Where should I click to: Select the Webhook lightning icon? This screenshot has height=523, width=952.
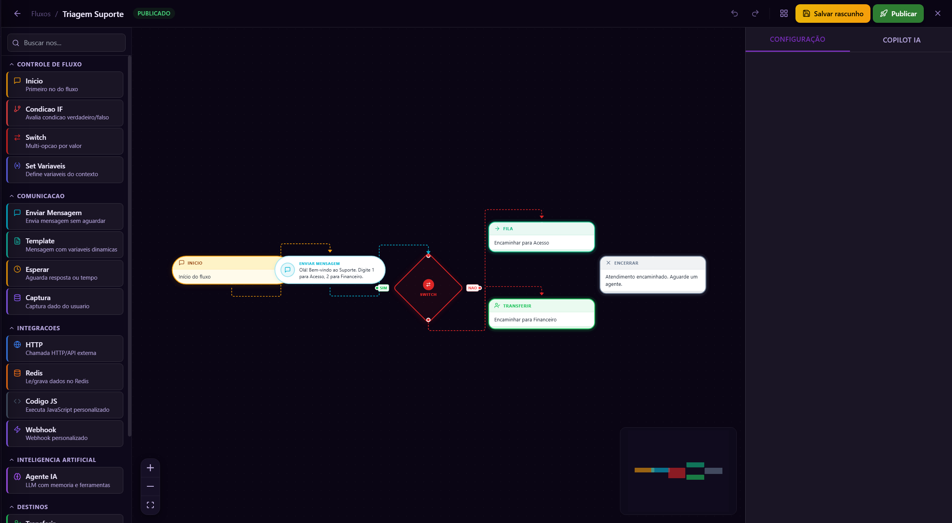coord(17,430)
